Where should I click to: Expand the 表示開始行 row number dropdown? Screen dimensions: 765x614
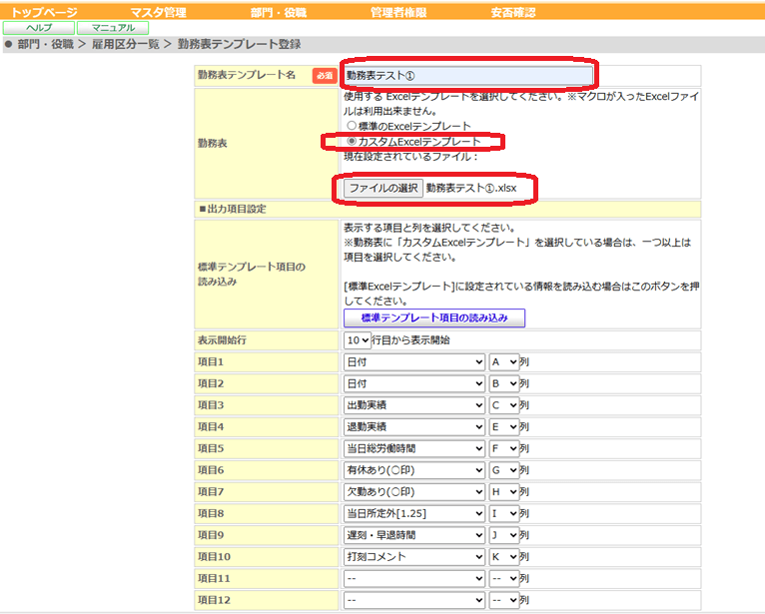tap(358, 339)
